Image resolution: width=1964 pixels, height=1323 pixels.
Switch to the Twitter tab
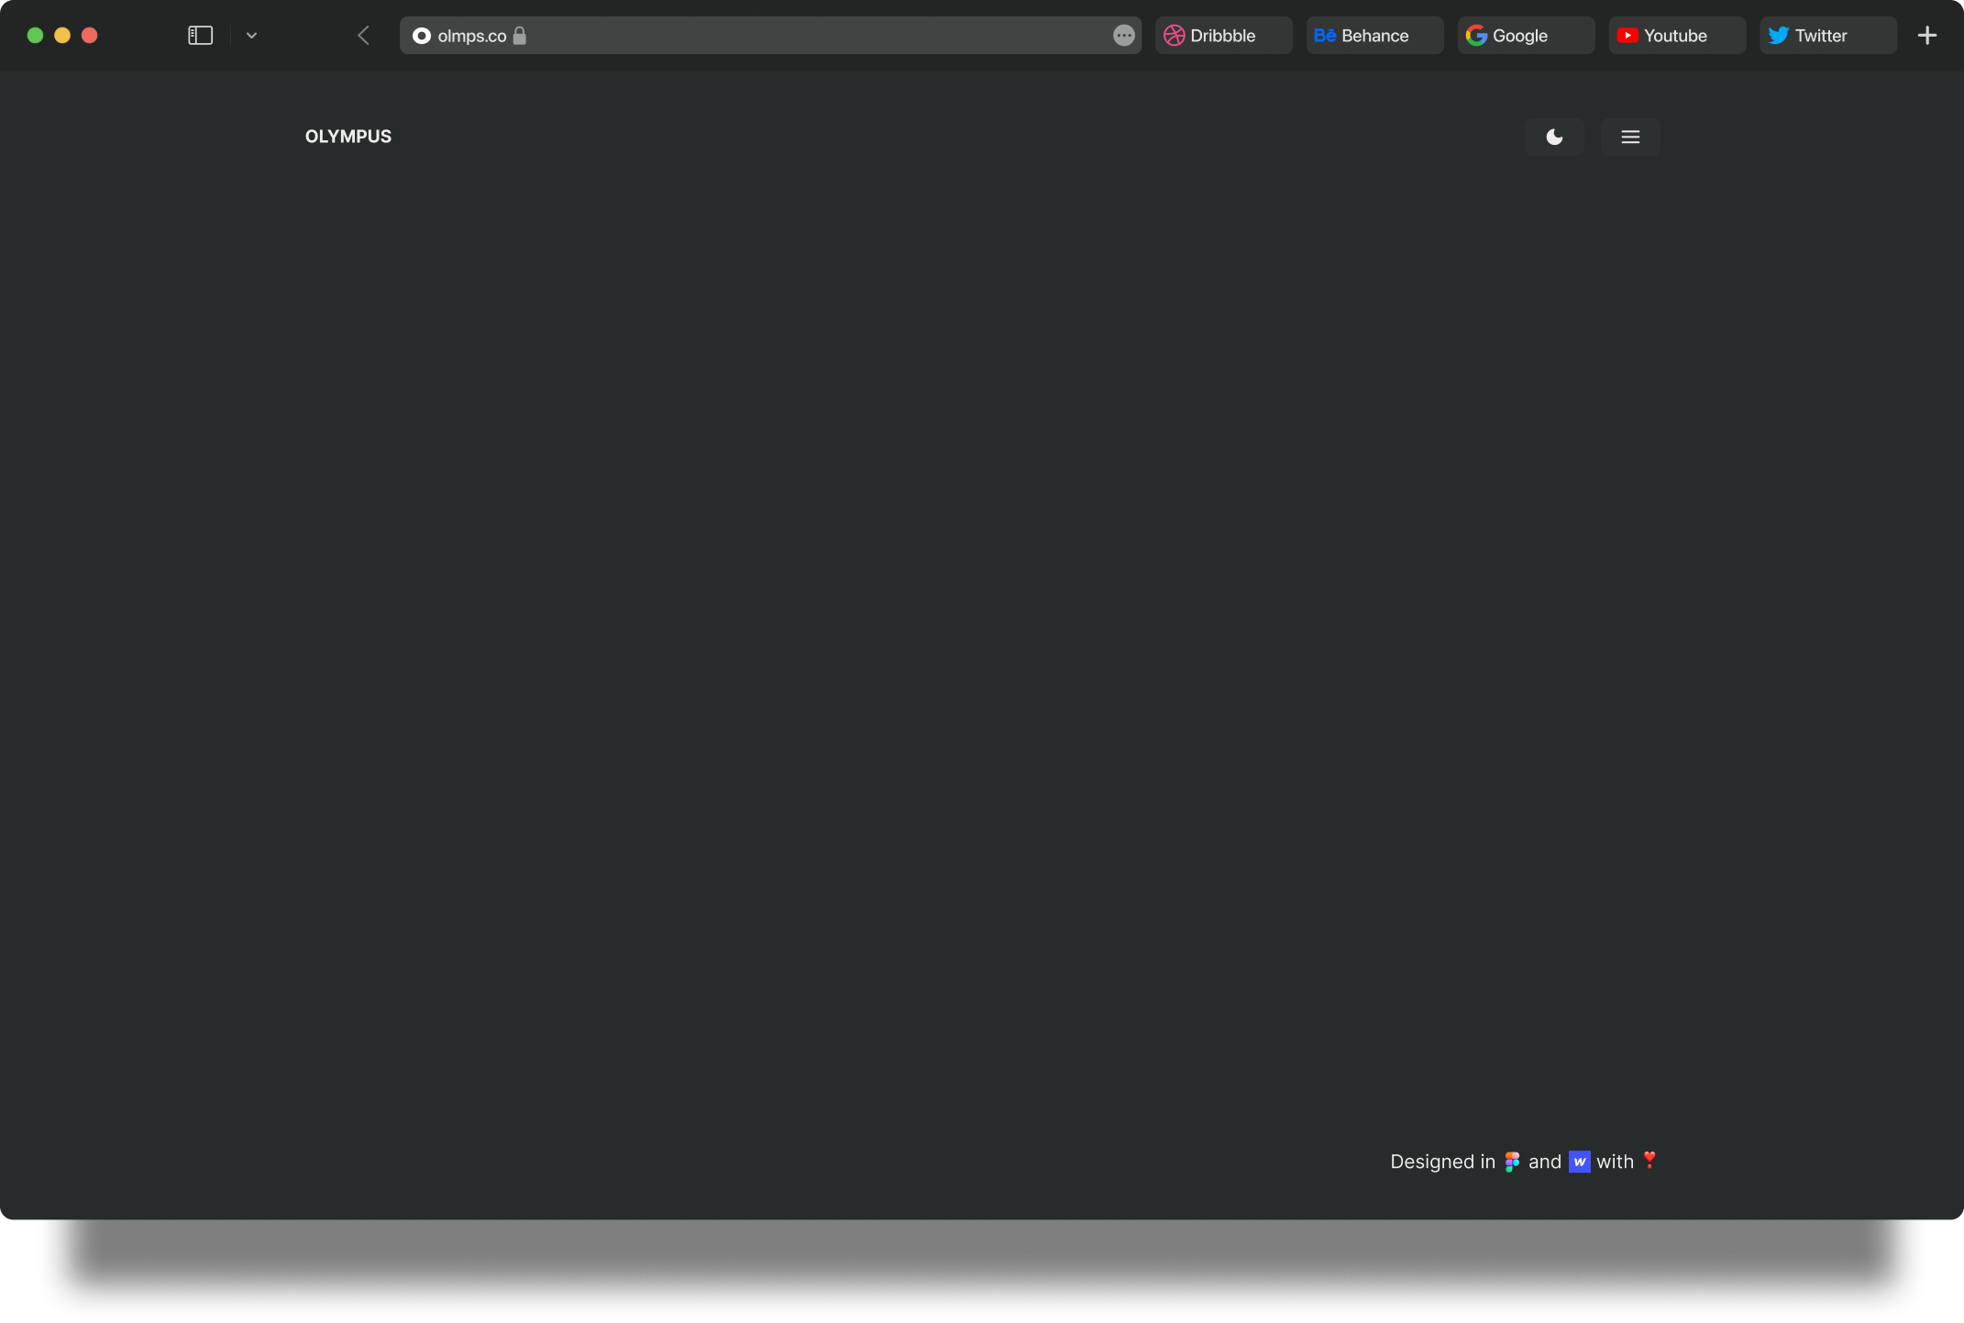click(x=1826, y=36)
